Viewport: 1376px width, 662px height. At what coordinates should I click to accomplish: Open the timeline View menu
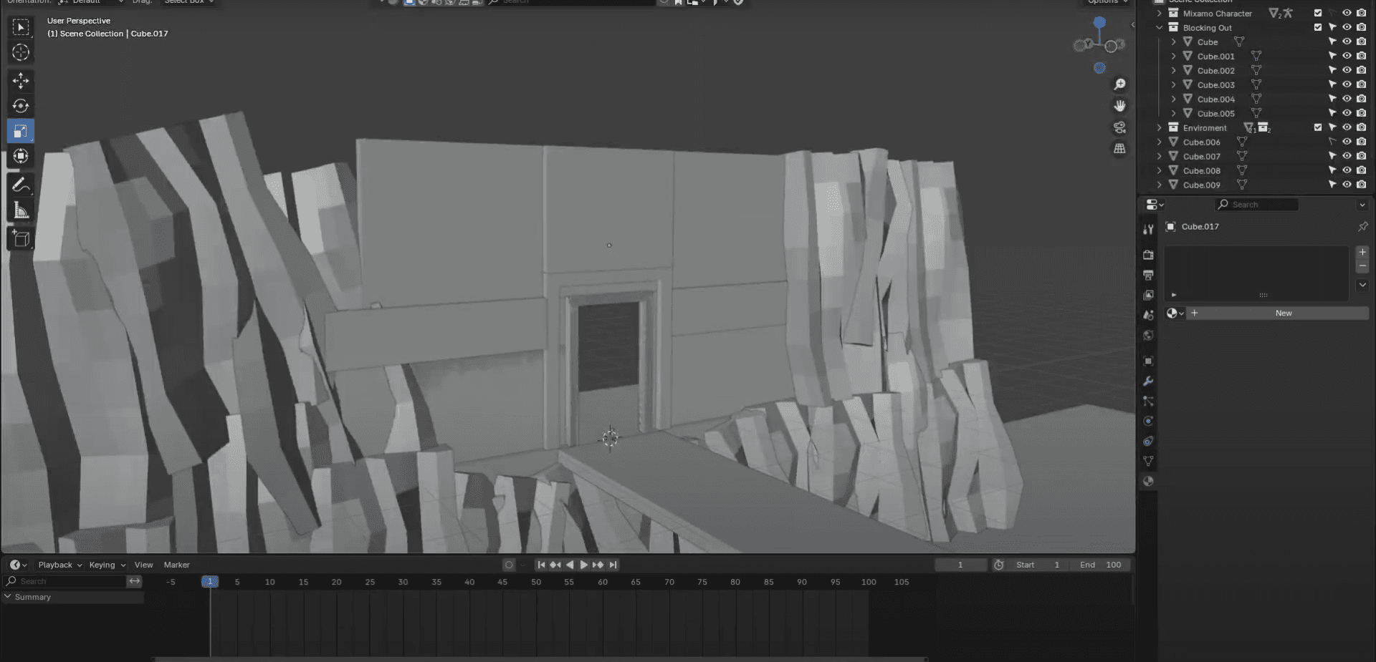pyautogui.click(x=143, y=565)
